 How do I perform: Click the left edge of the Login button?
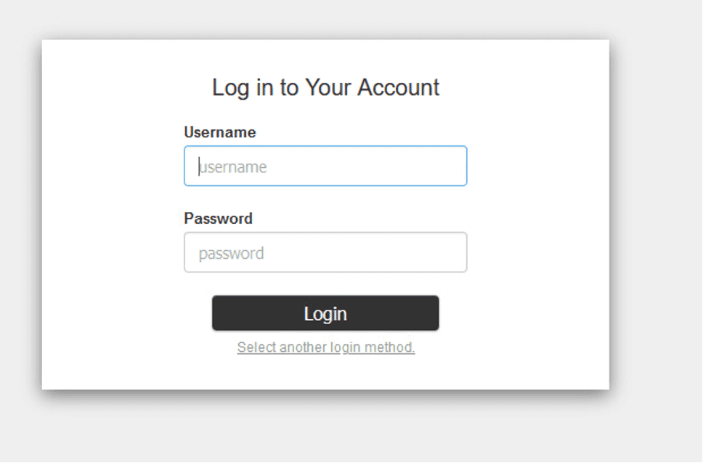coord(218,313)
